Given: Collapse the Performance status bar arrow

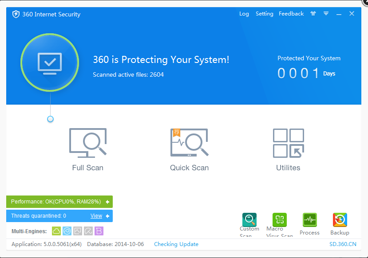Looking at the screenshot, I should (x=107, y=202).
